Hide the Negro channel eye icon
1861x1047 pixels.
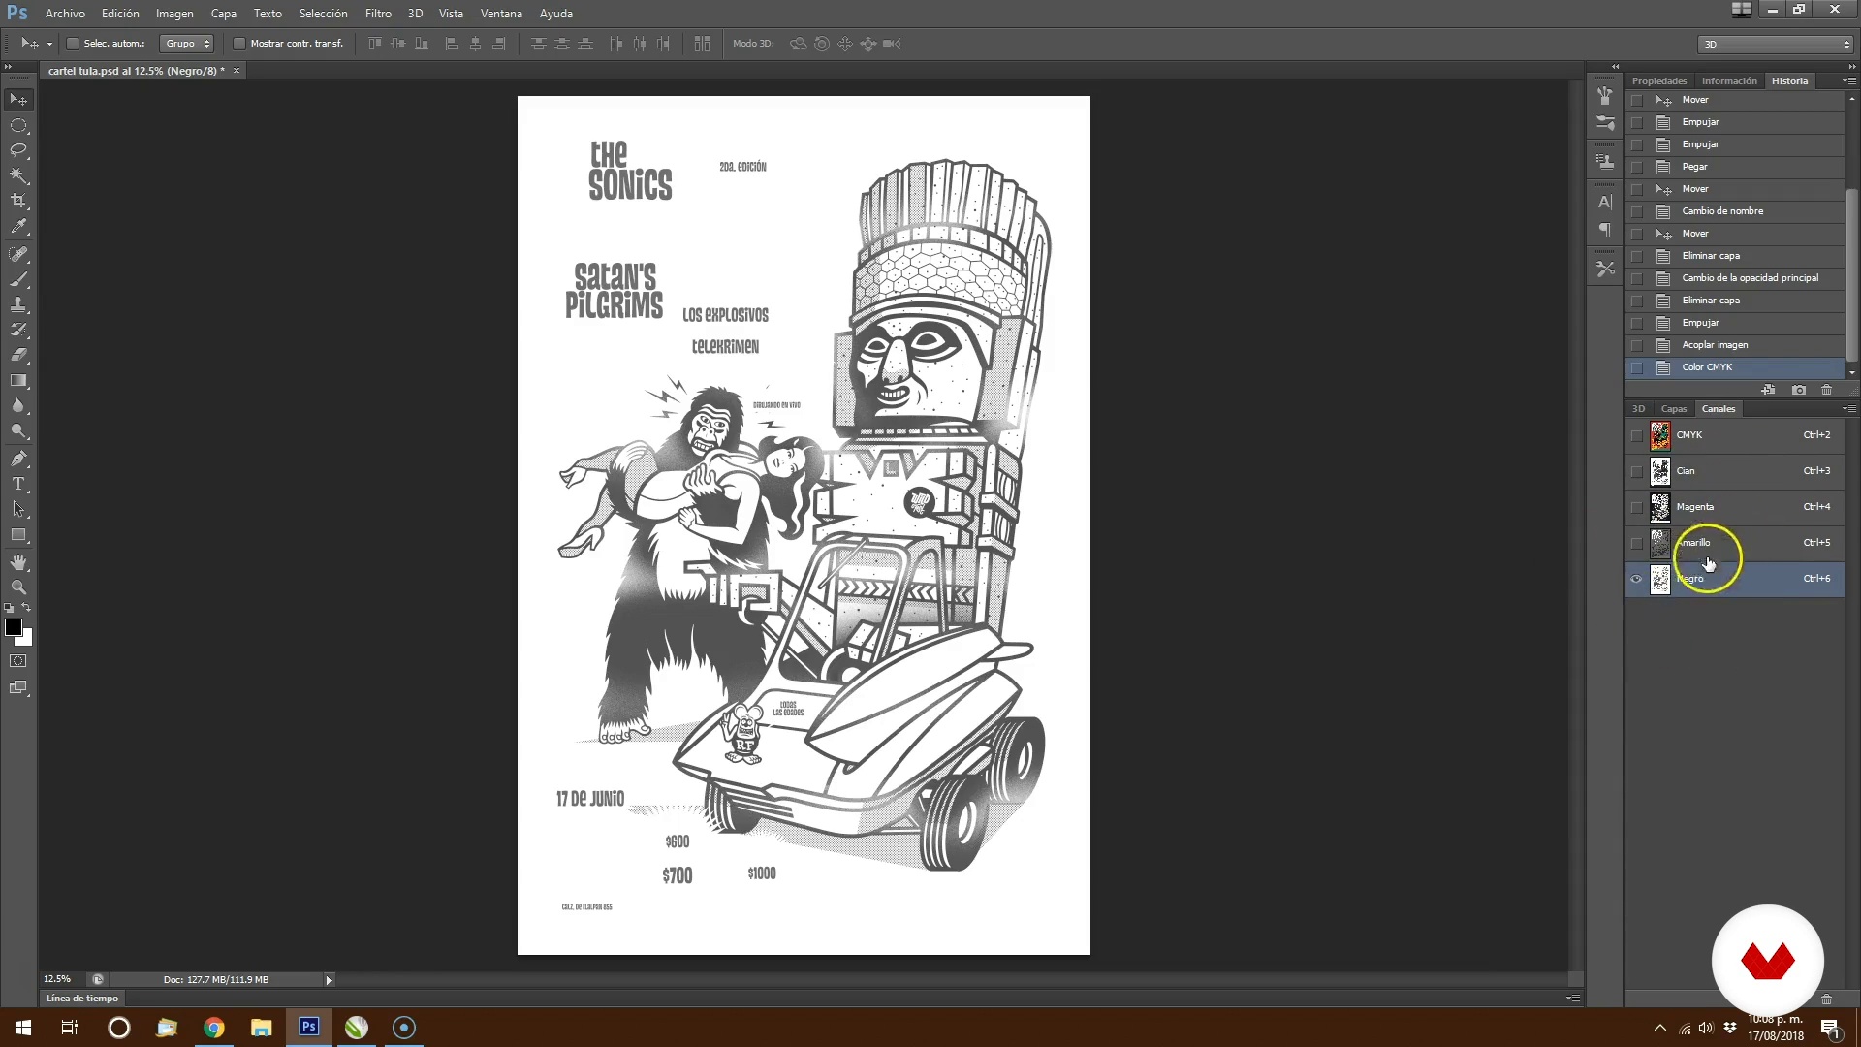click(x=1637, y=579)
